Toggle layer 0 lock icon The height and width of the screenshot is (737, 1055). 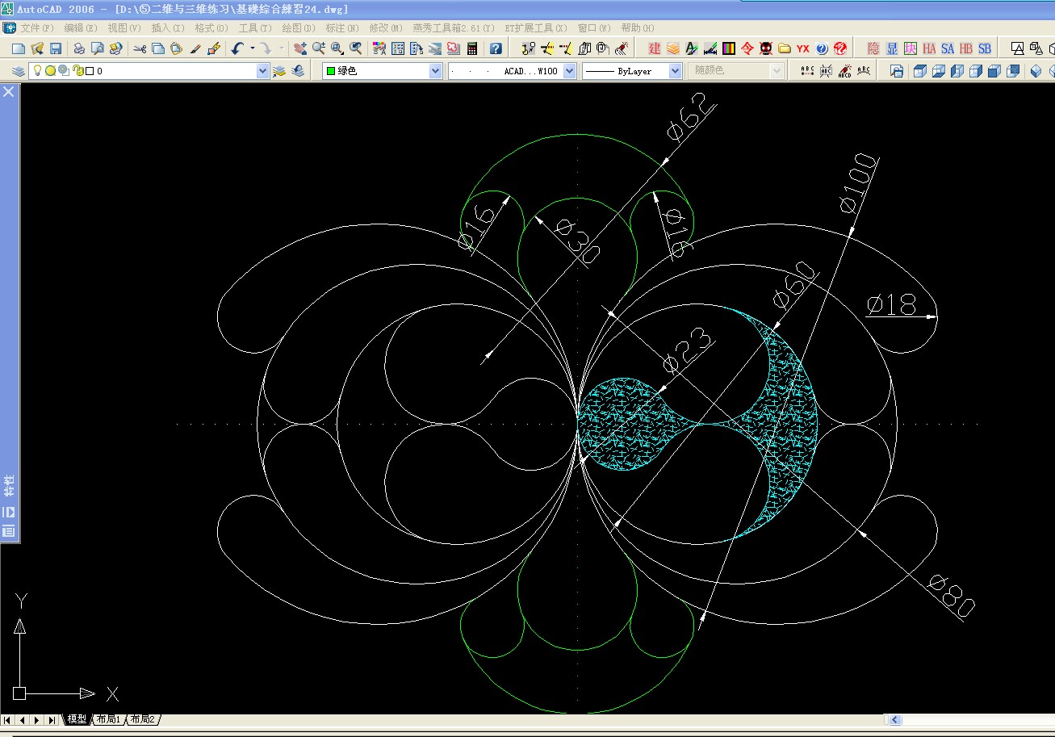point(77,71)
